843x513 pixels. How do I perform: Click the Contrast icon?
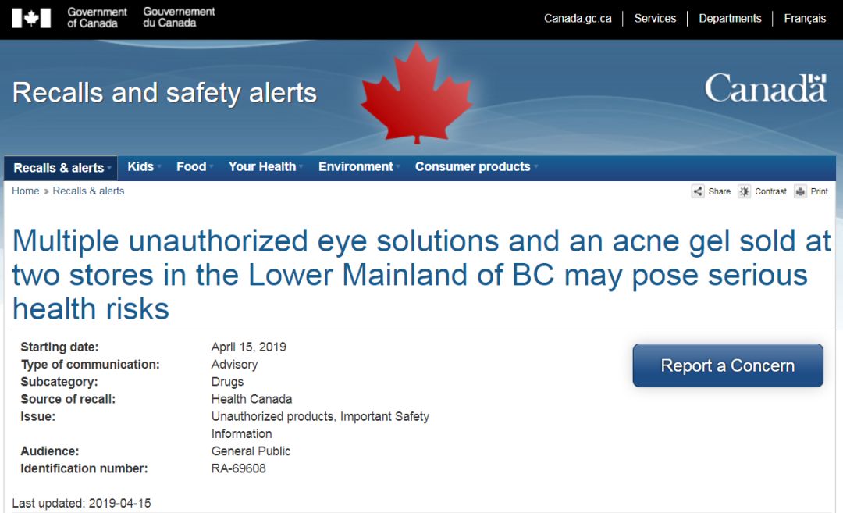click(x=745, y=191)
